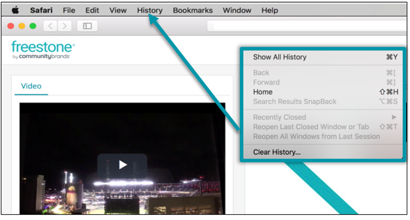Open the Bookmarks menu
The image size is (410, 220).
pyautogui.click(x=193, y=10)
